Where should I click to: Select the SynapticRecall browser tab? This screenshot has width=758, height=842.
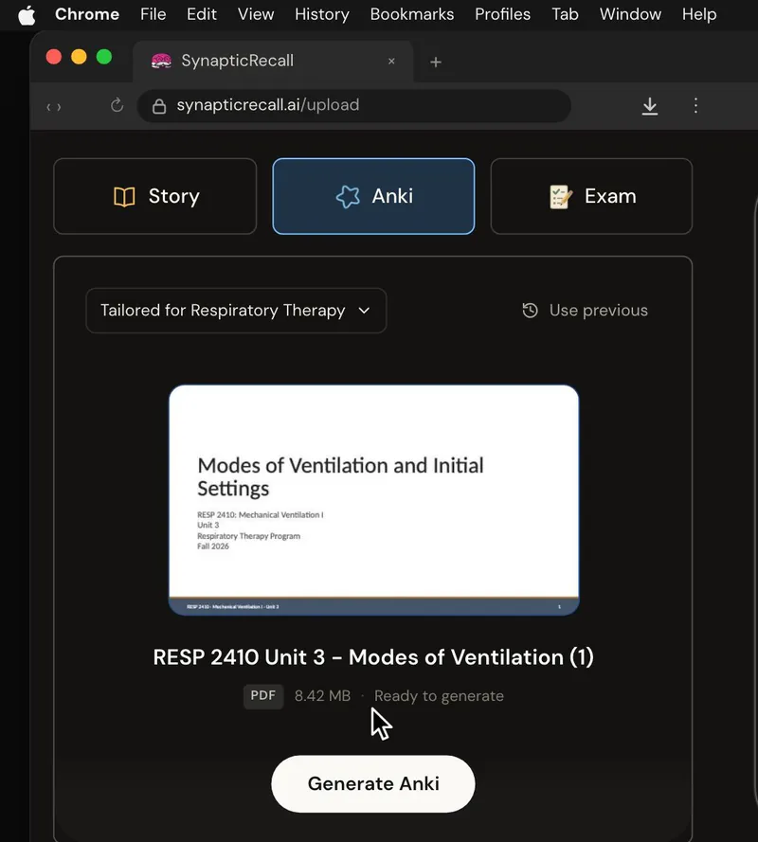(273, 61)
